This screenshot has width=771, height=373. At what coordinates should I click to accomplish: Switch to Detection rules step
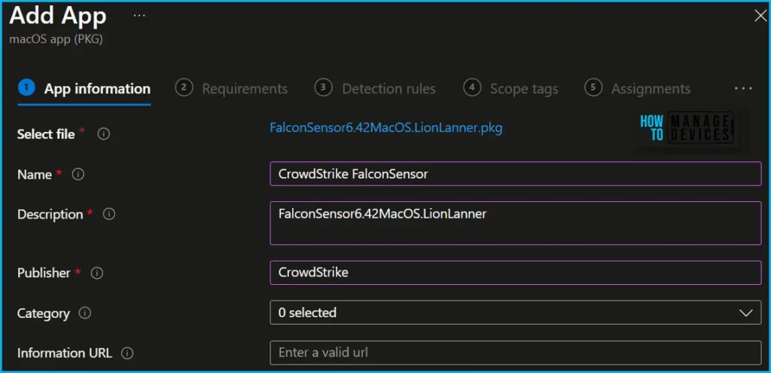point(375,89)
